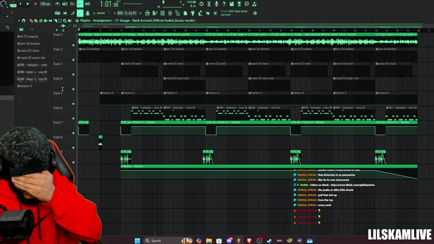Toggle the metronome icon

pos(57,4)
